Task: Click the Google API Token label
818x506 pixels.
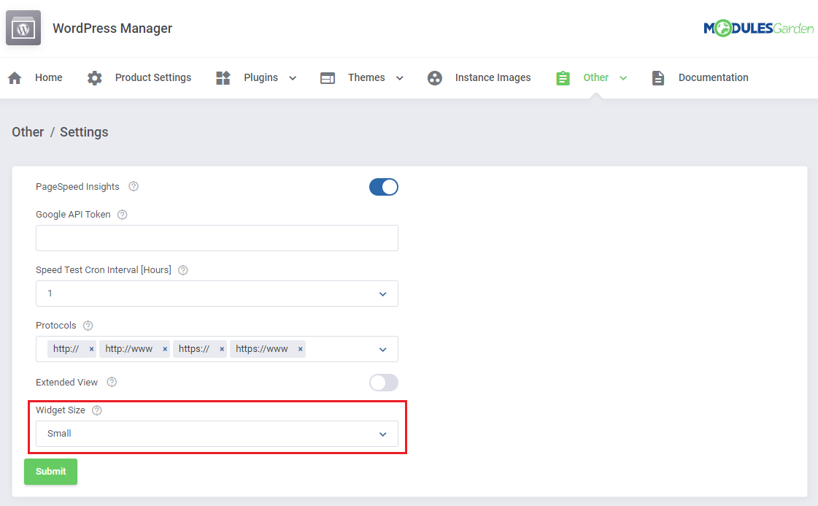Action: [x=73, y=215]
